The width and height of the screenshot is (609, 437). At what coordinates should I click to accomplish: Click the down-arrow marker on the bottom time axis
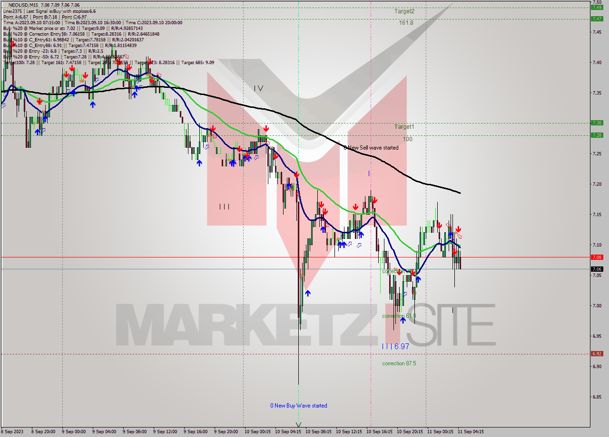[298, 425]
